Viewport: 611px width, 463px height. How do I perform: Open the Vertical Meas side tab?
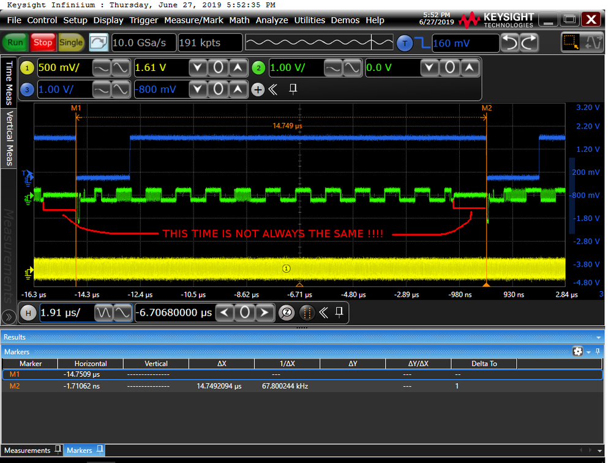click(x=9, y=138)
